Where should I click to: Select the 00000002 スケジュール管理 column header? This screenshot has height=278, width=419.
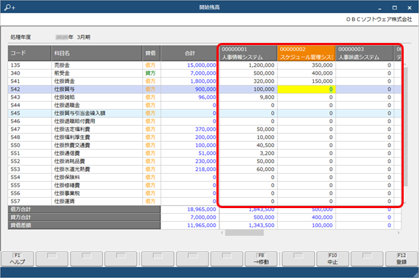[306, 53]
